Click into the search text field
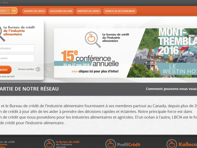The height and width of the screenshot is (148, 197). [x=5, y=11]
